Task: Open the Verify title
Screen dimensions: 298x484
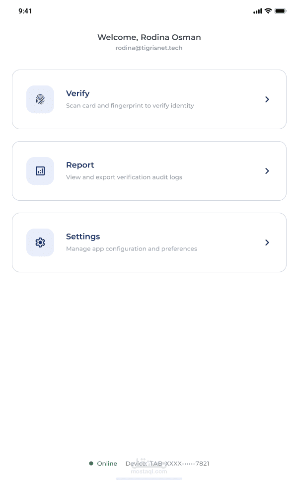Action: pyautogui.click(x=78, y=93)
